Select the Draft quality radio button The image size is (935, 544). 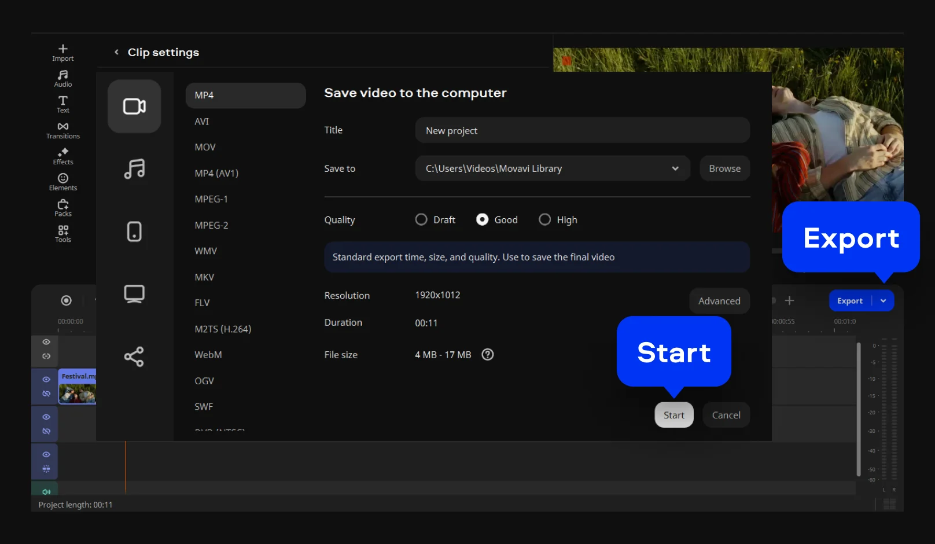click(x=421, y=220)
